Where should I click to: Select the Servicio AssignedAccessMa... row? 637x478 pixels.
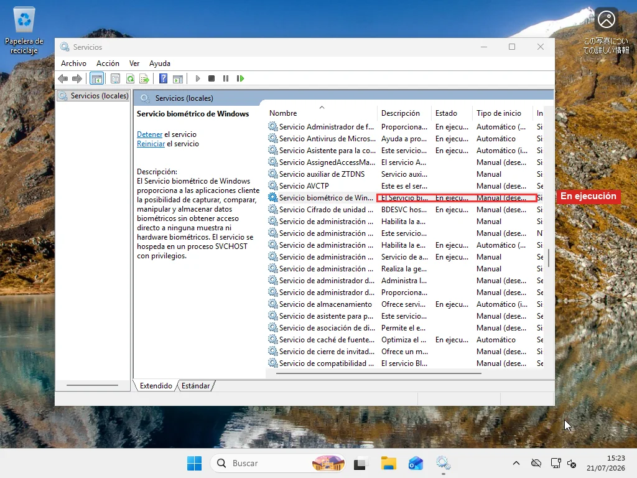(405, 162)
